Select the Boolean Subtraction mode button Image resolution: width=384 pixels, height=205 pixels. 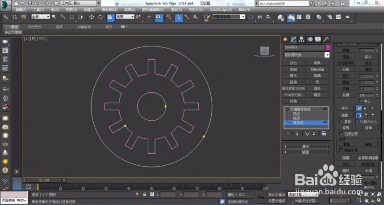(x=366, y=108)
